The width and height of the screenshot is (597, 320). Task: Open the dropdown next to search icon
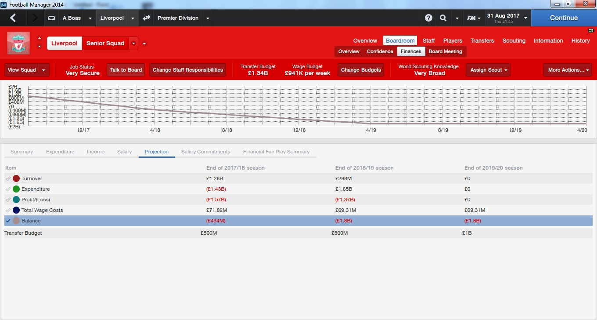tap(457, 18)
